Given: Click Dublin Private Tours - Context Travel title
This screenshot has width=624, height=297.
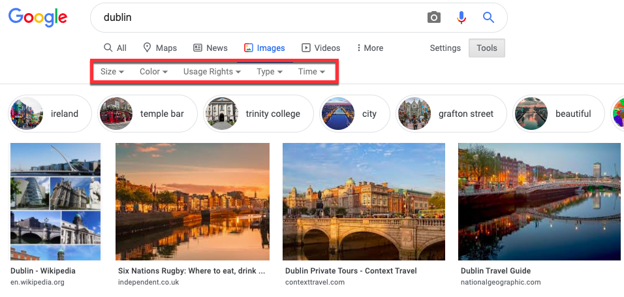Looking at the screenshot, I should coord(351,271).
